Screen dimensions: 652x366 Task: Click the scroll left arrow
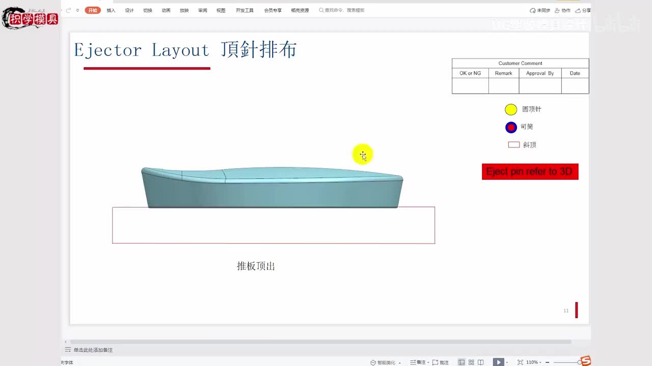coord(65,342)
